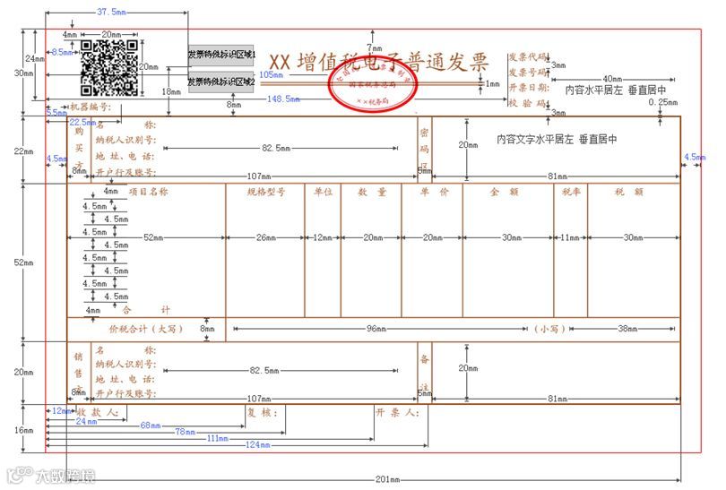Click the 税率 column header
726x490 pixels.
pyautogui.click(x=571, y=192)
